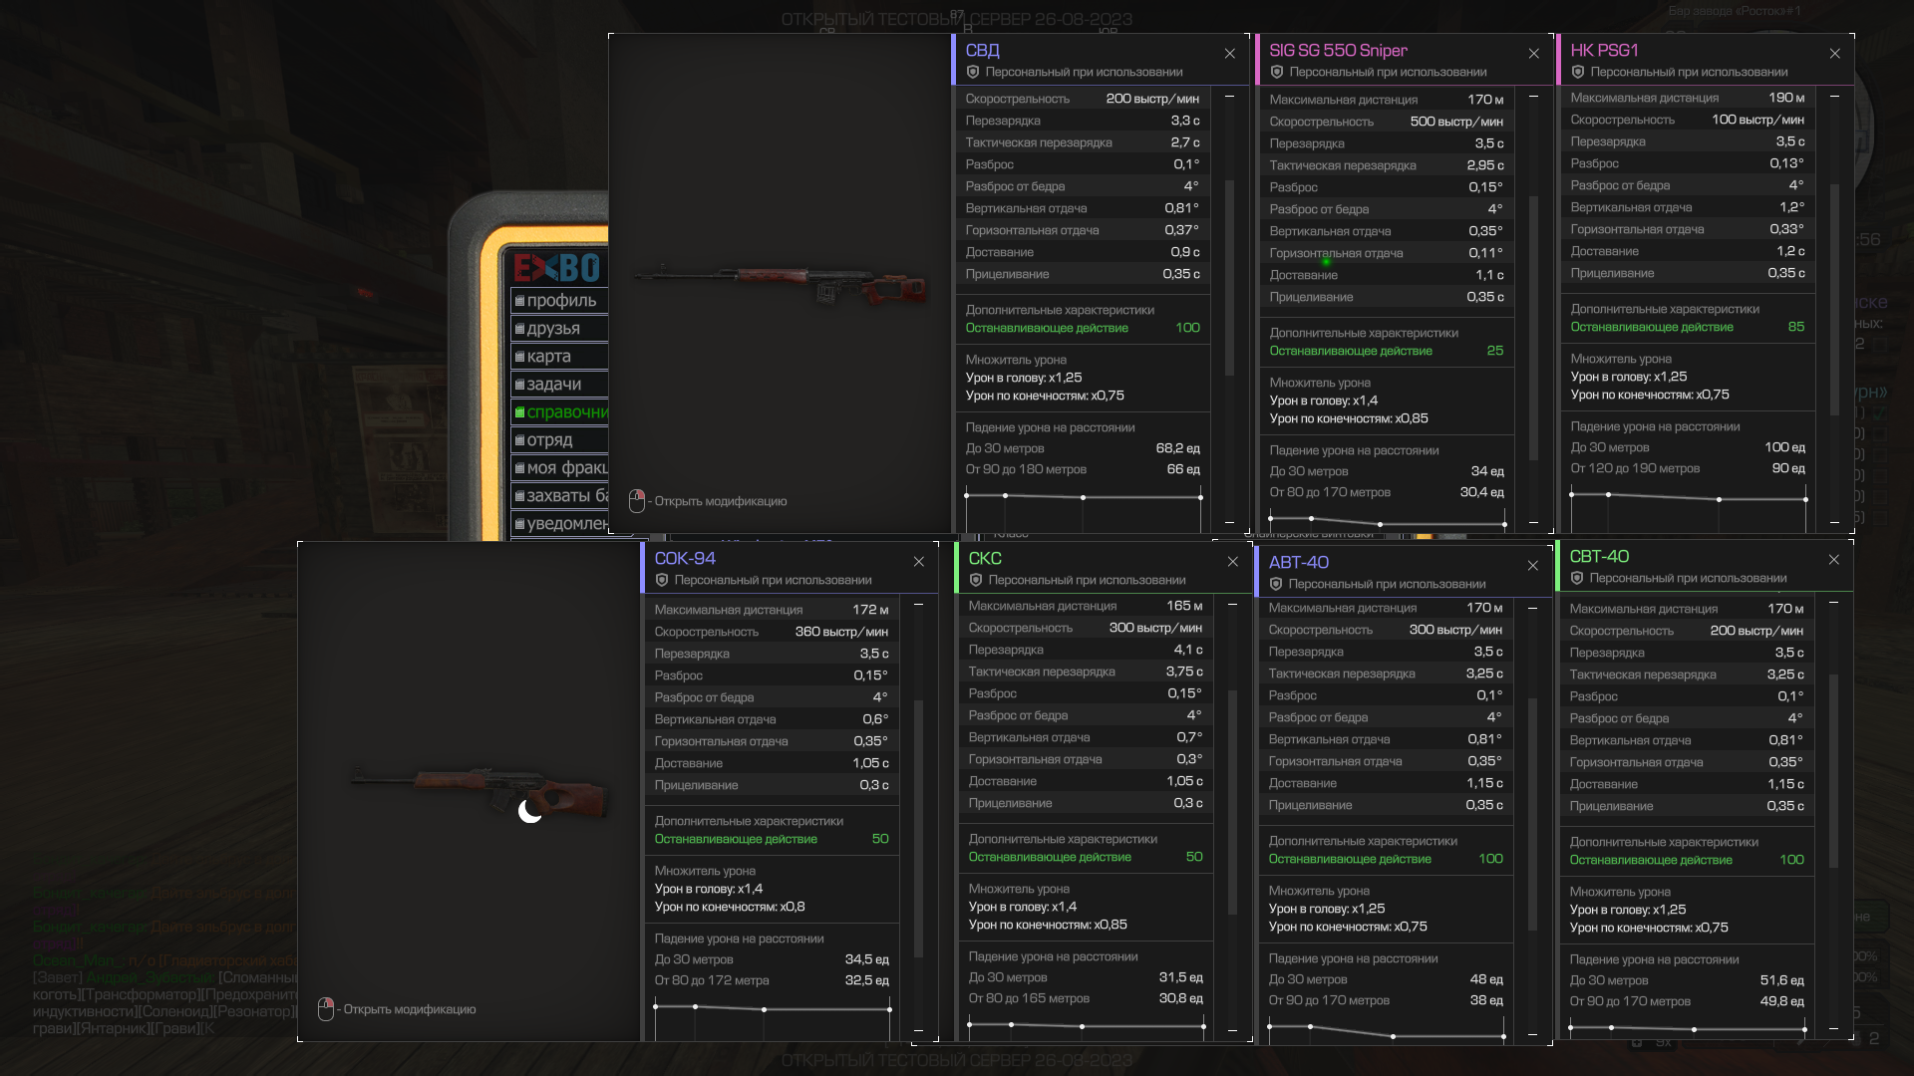Viewport: 1914px width, 1076px height.
Task: Open уведомления in the PDA menu
Action: 560,524
